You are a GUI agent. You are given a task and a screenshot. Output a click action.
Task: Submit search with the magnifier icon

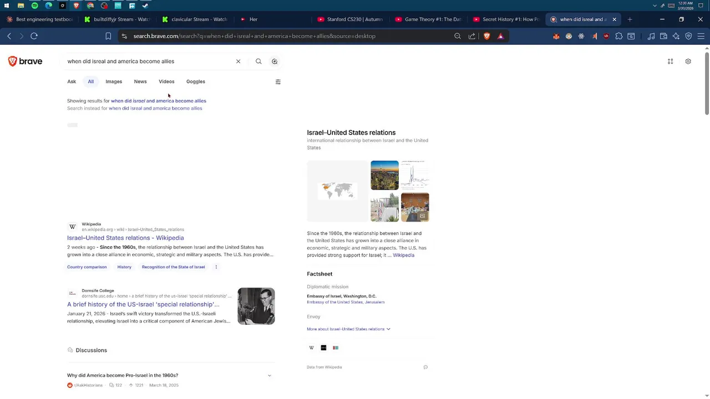[258, 62]
